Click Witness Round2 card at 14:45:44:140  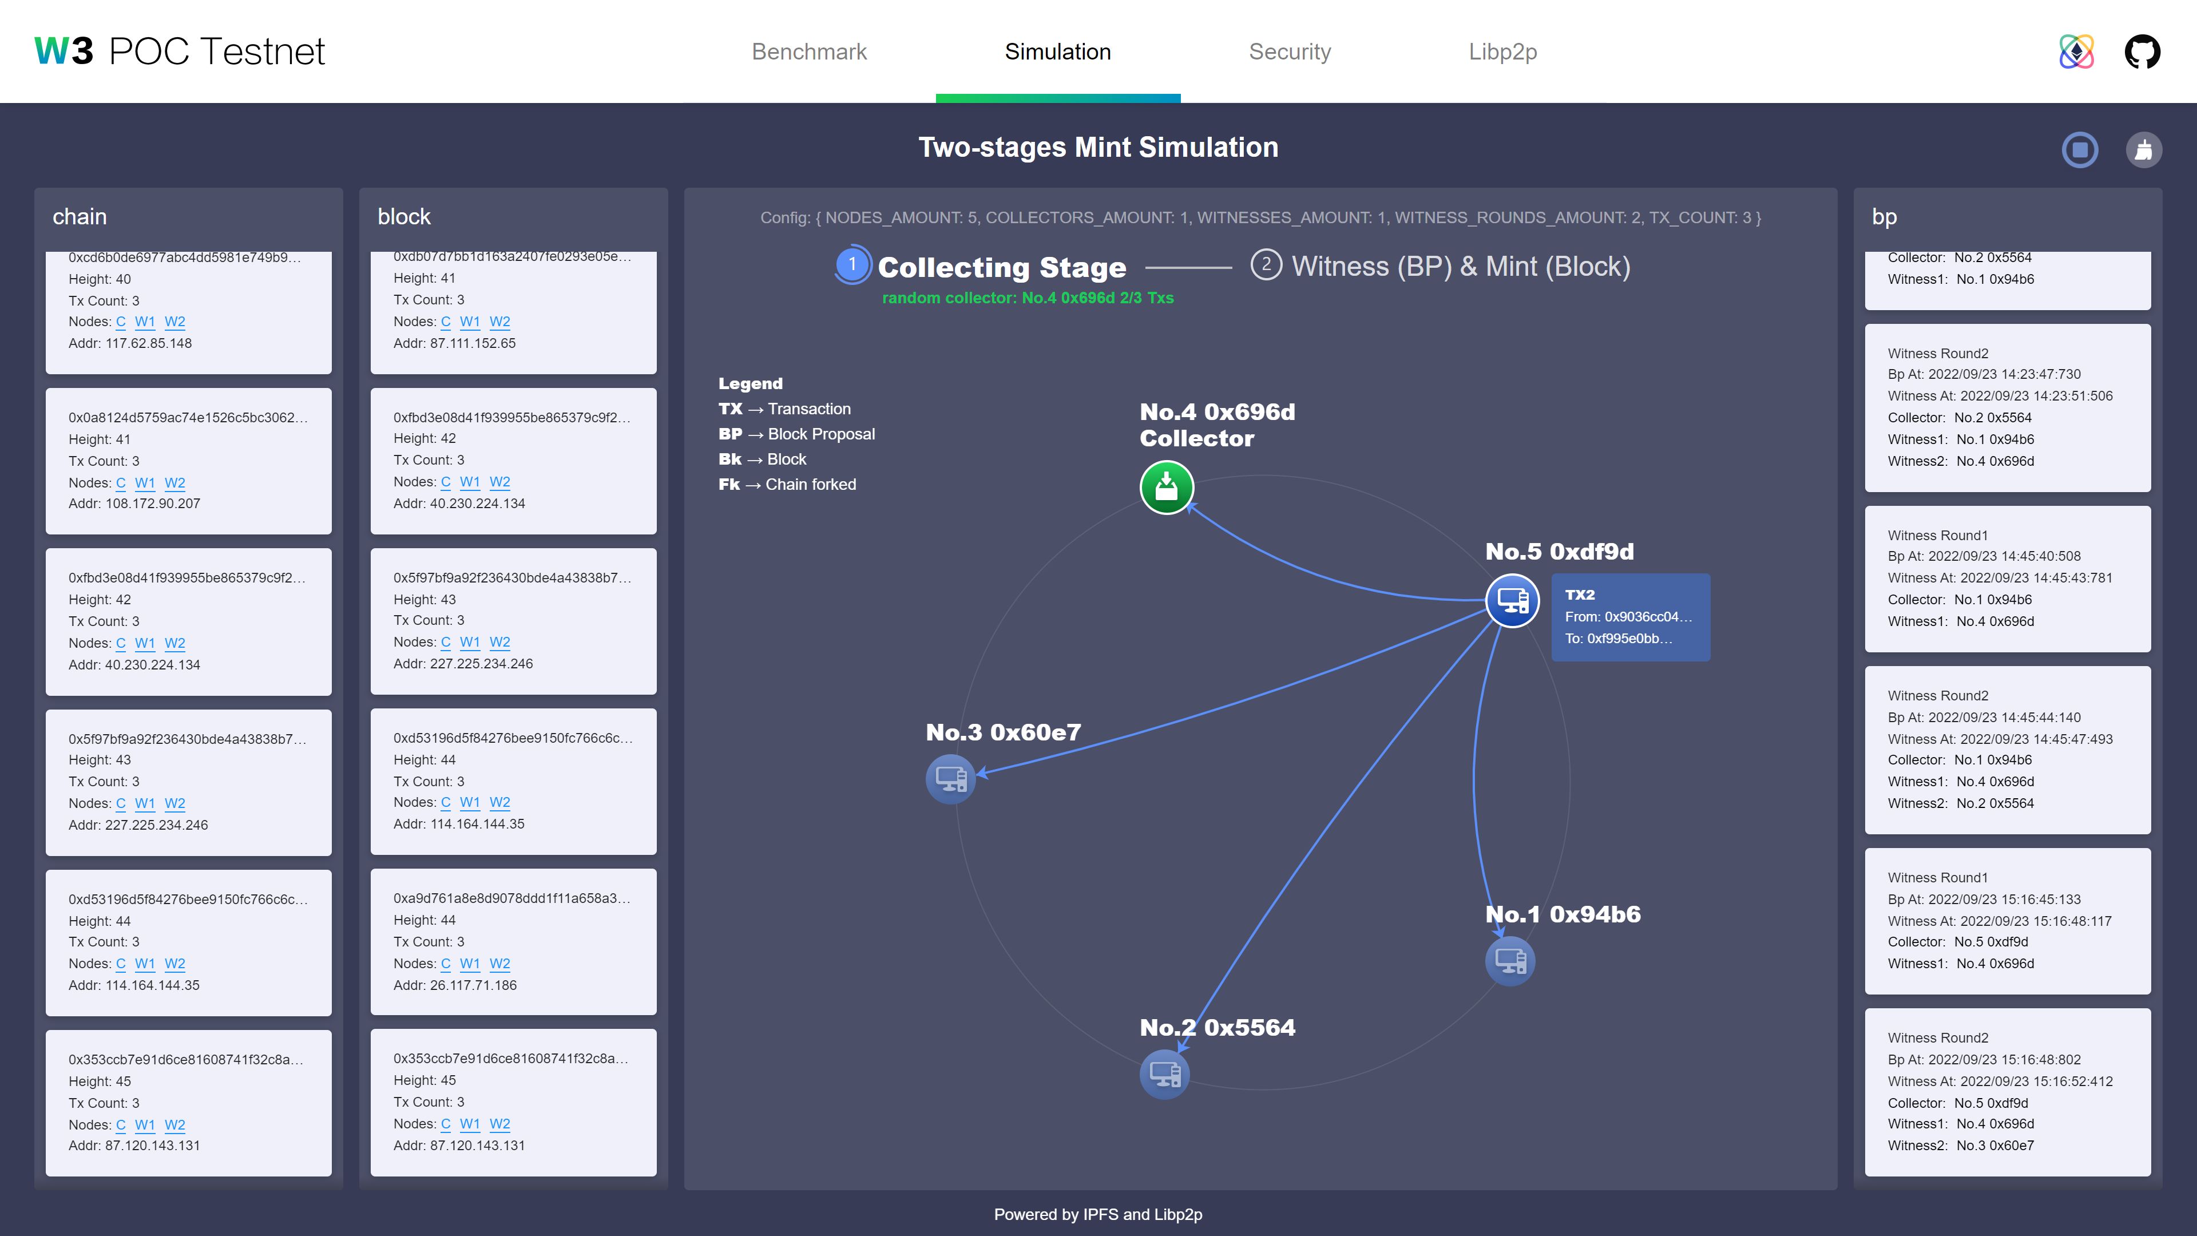pyautogui.click(x=2007, y=750)
